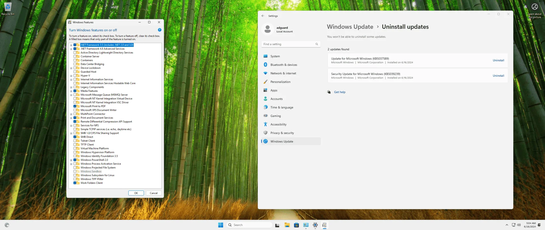This screenshot has width=545, height=230.
Task: Click the taskbar Search box
Action: click(x=250, y=225)
